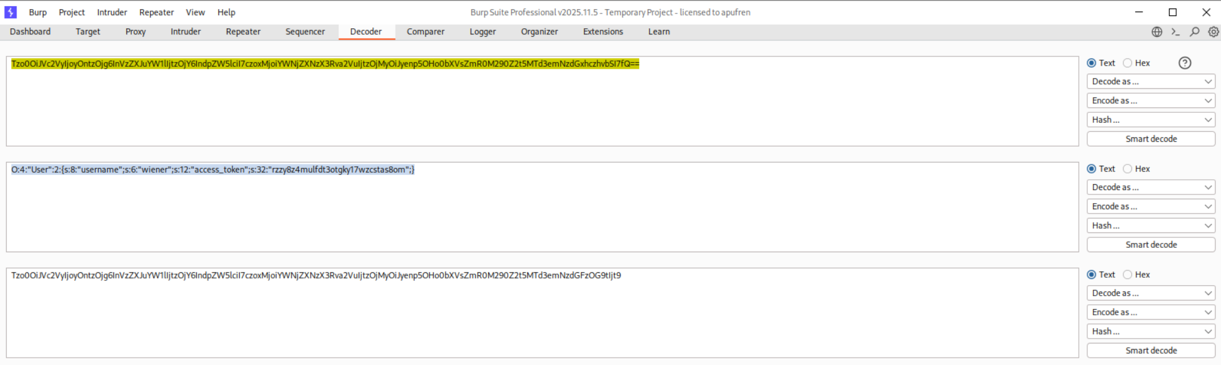Expand third panel's Hash dropdown

[1150, 331]
